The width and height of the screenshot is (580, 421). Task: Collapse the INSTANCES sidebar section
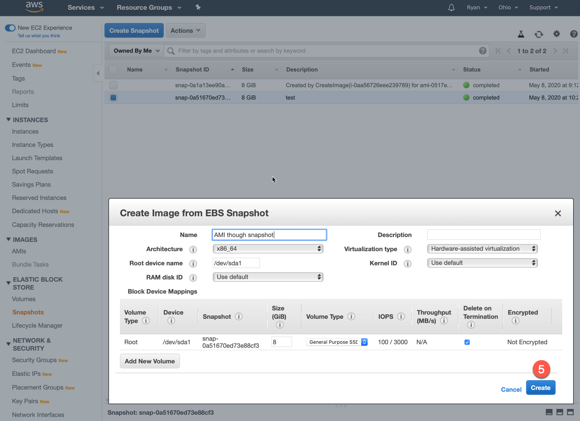[x=8, y=120]
